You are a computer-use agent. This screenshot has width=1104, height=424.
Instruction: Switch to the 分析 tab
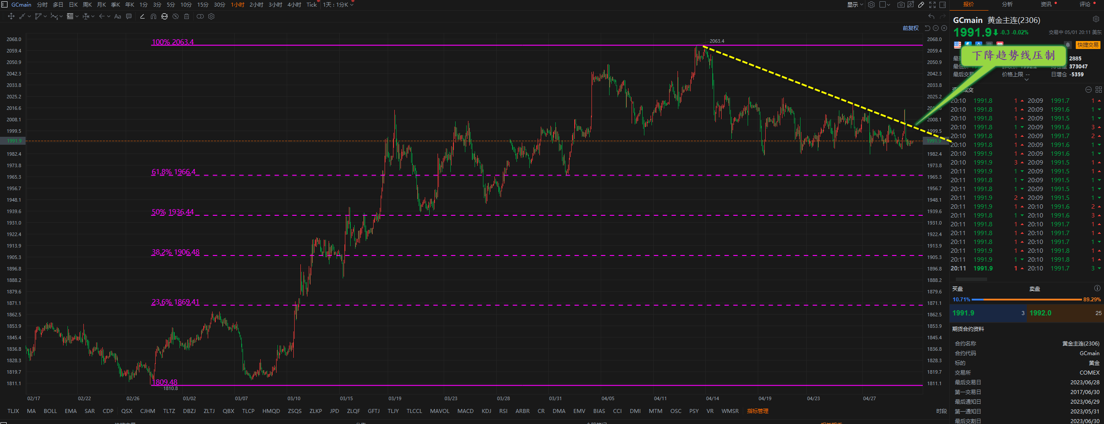1007,4
